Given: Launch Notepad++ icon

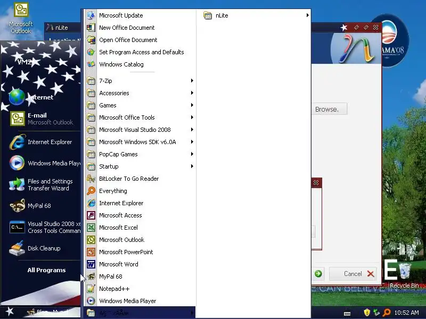Looking at the screenshot, I should (x=91, y=289).
